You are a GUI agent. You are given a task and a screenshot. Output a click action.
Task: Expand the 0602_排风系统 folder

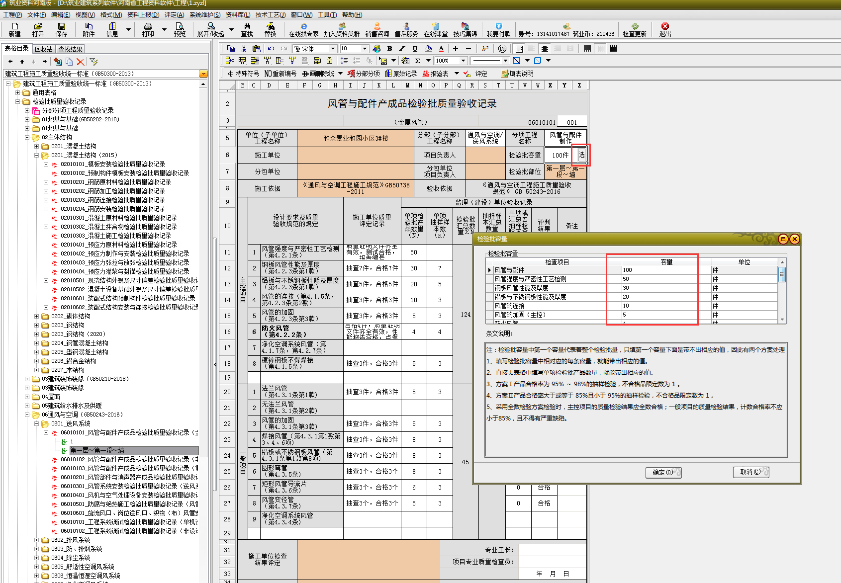37,540
